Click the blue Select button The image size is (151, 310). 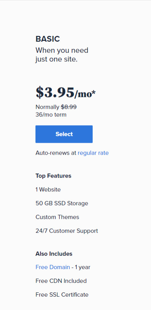[x=64, y=134]
